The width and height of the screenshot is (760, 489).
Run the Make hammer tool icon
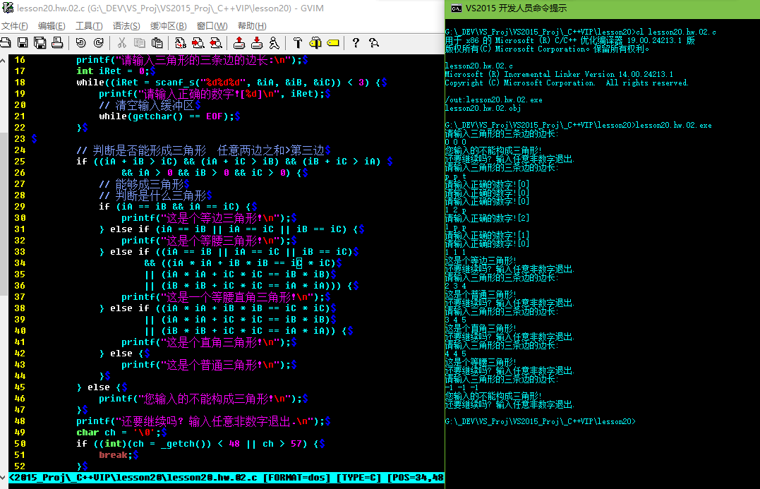297,43
